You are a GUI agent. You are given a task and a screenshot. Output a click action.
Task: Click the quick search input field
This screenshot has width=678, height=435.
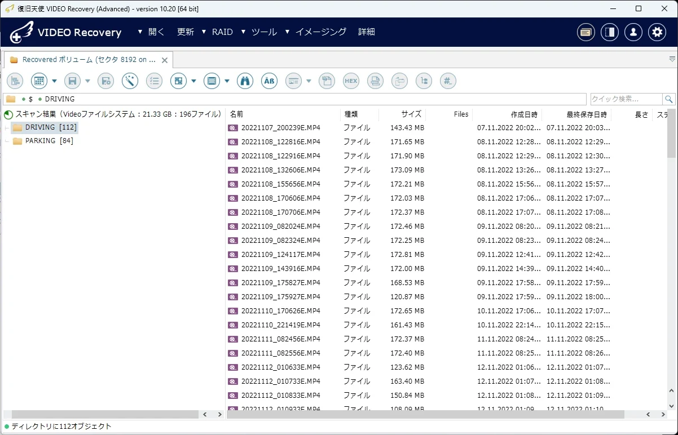coord(627,99)
